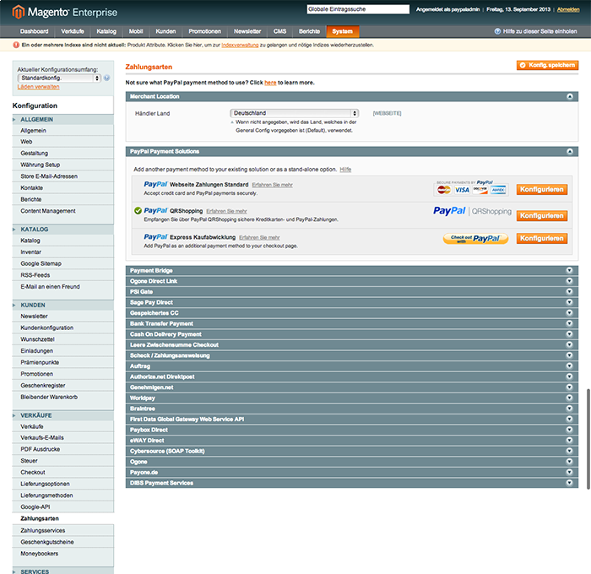Image resolution: width=591 pixels, height=574 pixels.
Task: Click the help icon beside Konfigurationsumfang dropdown
Action: (x=106, y=78)
